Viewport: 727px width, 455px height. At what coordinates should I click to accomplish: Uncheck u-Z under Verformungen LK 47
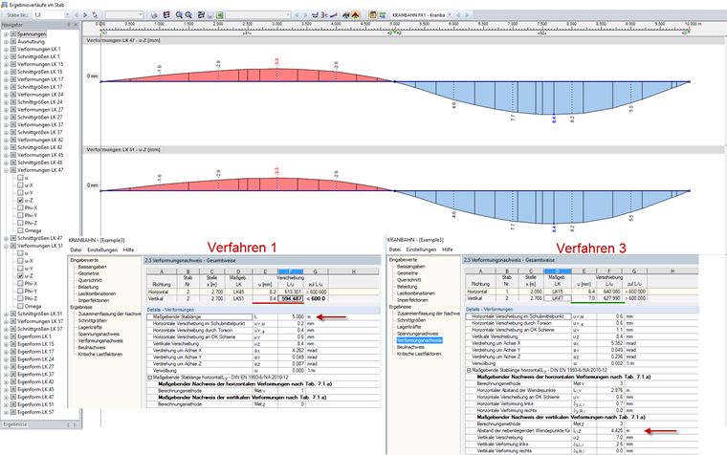[20, 200]
